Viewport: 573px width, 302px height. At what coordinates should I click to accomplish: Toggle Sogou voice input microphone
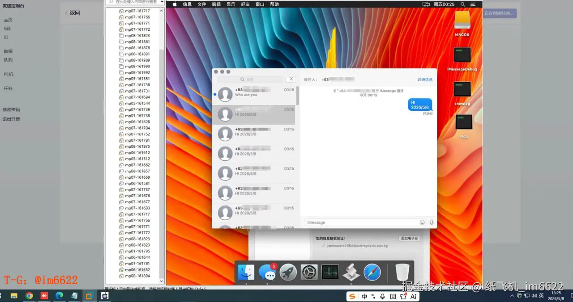coord(382,296)
